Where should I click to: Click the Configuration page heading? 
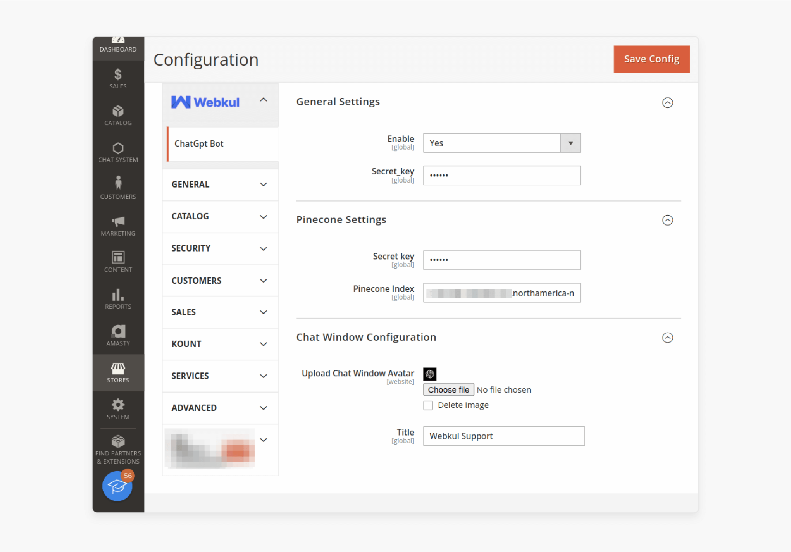pyautogui.click(x=206, y=60)
